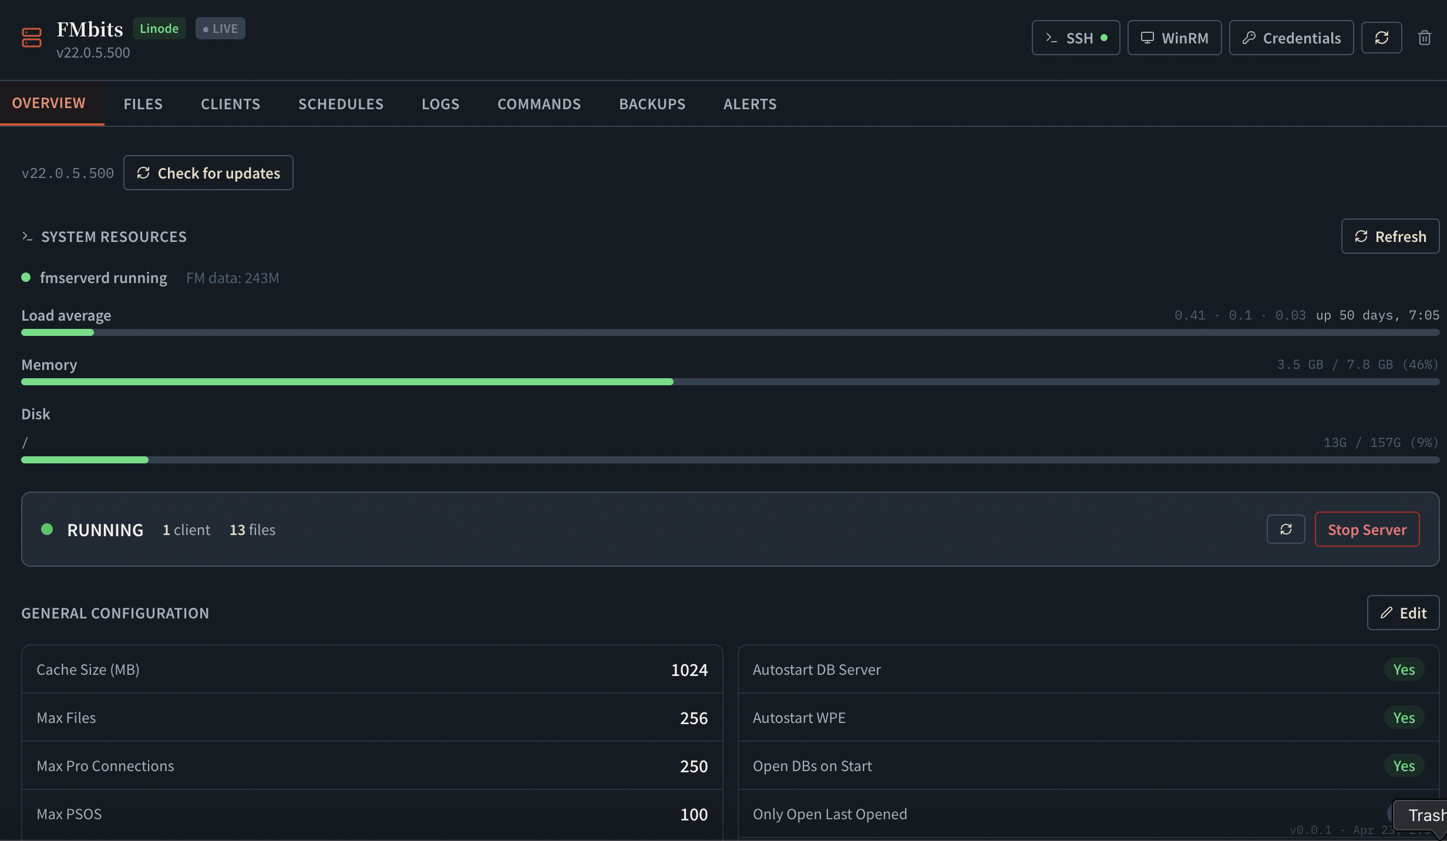This screenshot has height=841, width=1447.
Task: Open the Backups tab
Action: [x=652, y=104]
